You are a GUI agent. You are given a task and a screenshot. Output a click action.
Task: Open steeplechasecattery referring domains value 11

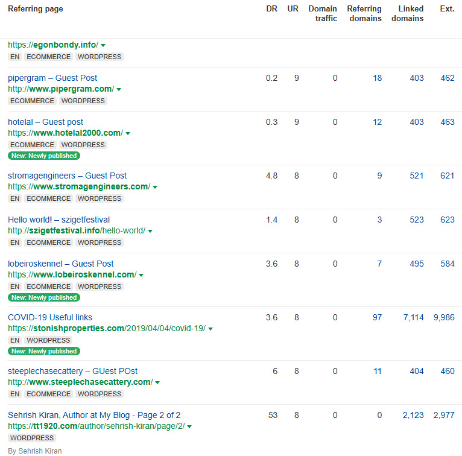coord(378,371)
